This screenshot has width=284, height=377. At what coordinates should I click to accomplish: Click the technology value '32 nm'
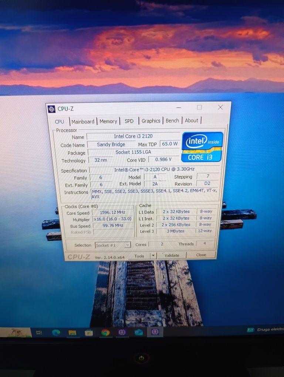pyautogui.click(x=101, y=160)
